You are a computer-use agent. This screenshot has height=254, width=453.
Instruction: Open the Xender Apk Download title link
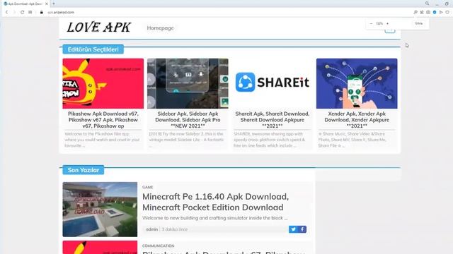point(357,120)
